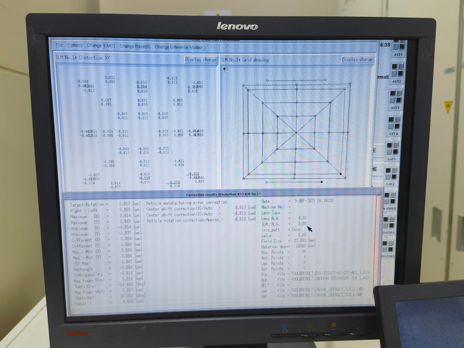This screenshot has width=464, height=348.
Task: Click the 'iris_patt' label
Action: pyautogui.click(x=270, y=230)
